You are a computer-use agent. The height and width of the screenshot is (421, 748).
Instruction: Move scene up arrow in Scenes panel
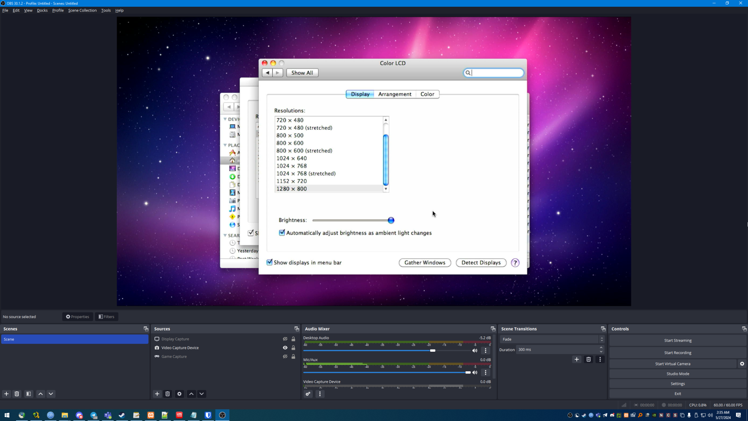tap(41, 394)
